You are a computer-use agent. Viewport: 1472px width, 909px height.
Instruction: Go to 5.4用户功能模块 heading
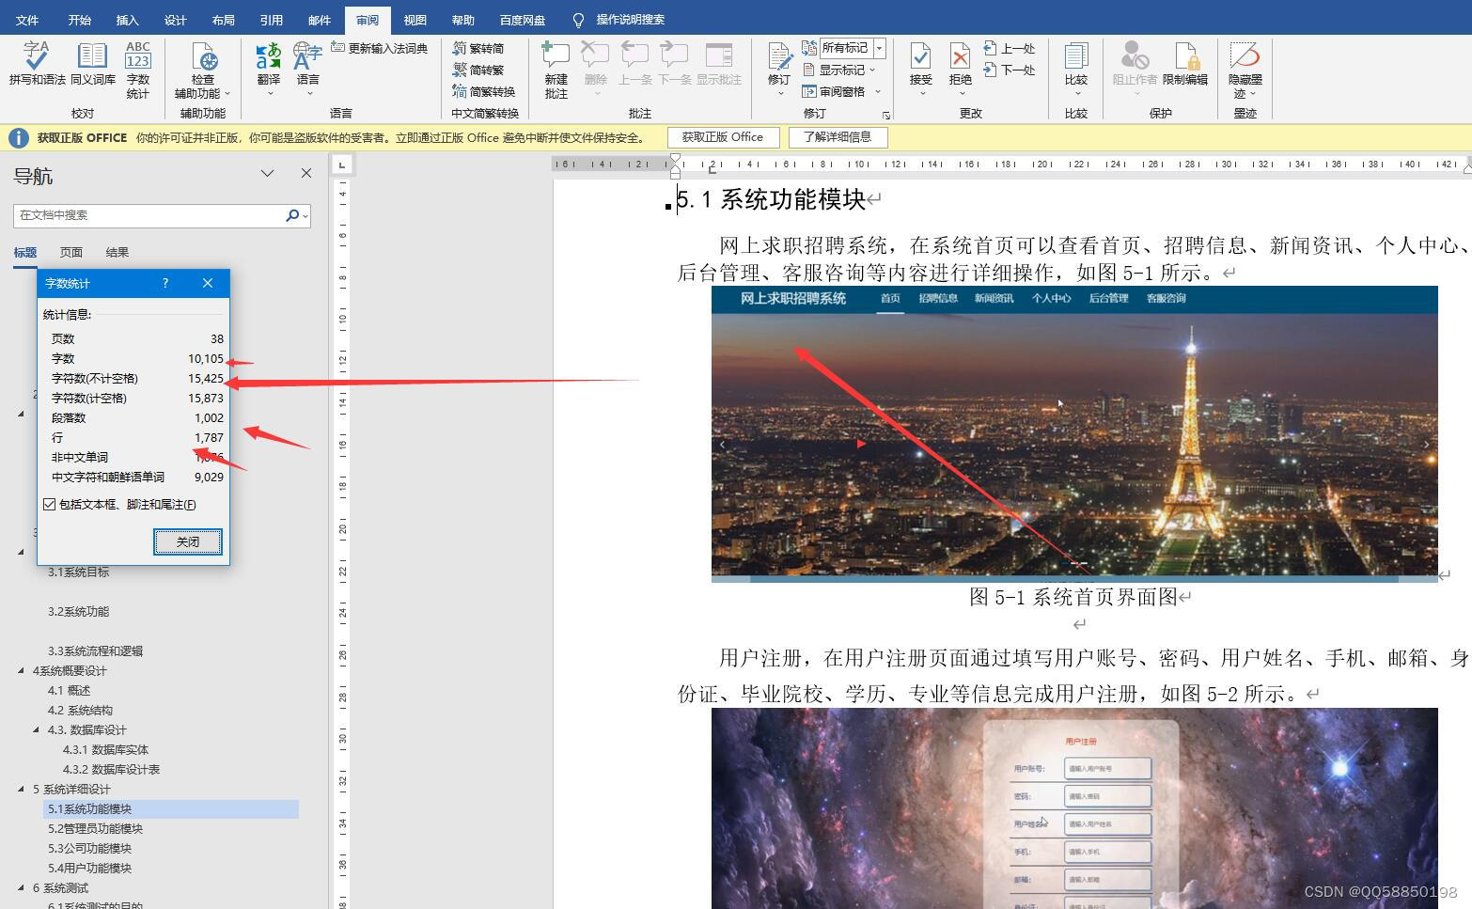point(89,868)
